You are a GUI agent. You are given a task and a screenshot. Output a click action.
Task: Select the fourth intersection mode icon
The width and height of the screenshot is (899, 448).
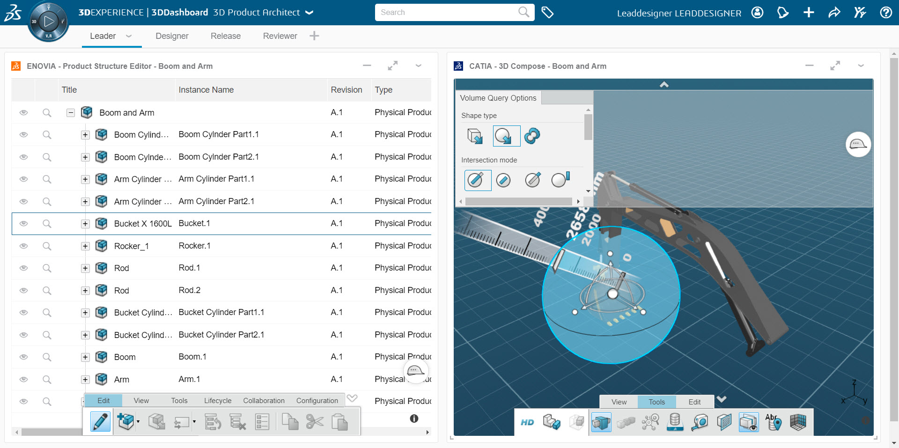tap(560, 180)
